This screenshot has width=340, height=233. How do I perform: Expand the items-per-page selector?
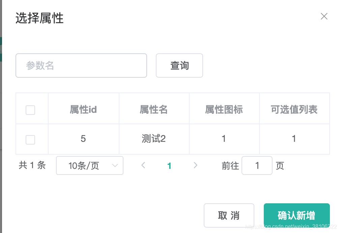89,165
